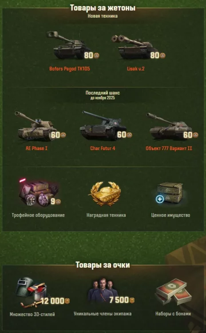The width and height of the screenshot is (206, 333).
Task: Open the Bofors Pagod TK105 link
Action: [x=69, y=69]
